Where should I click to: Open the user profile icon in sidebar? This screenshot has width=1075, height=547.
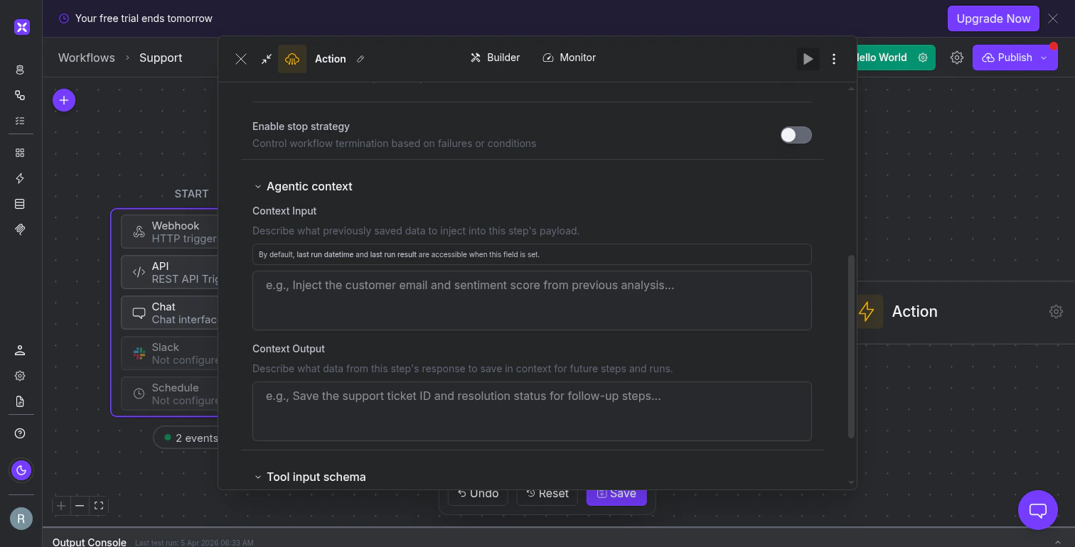(20, 350)
